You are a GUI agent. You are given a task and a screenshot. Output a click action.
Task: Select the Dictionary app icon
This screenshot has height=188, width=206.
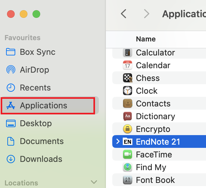pyautogui.click(x=128, y=116)
